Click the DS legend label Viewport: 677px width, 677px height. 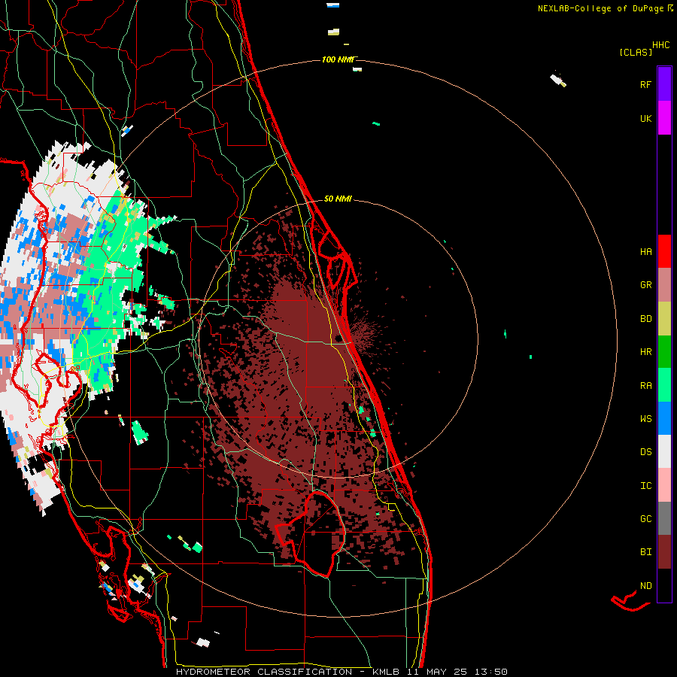tap(645, 451)
